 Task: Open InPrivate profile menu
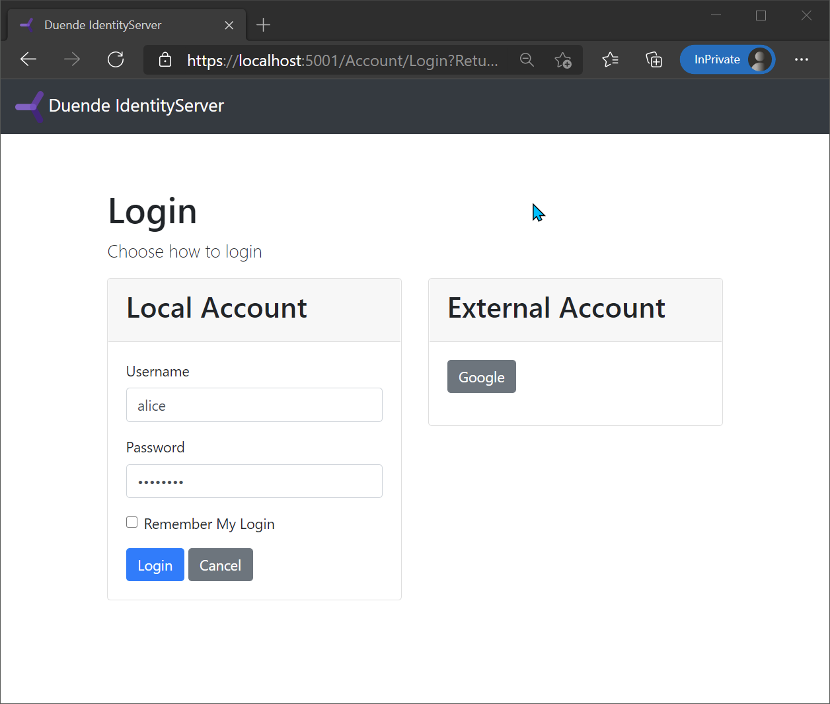point(728,59)
